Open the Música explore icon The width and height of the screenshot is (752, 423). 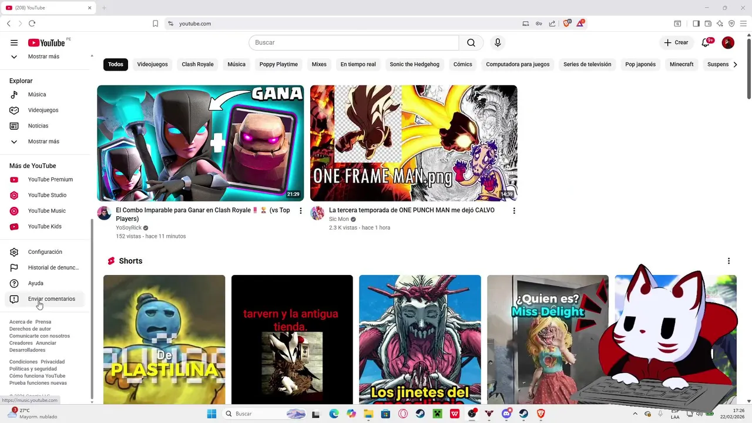click(x=14, y=95)
